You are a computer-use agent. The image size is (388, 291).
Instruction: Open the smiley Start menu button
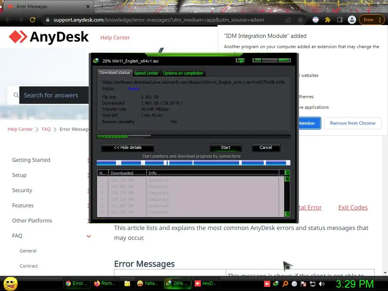10,283
